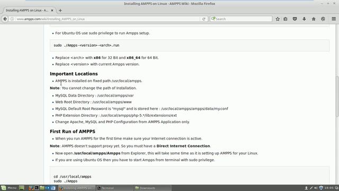Screen dimensions: 339x191
Task: Close the Installing AMPPS on Linux tab
Action: point(52,11)
